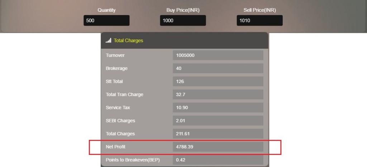Screen dimensions: 367x167
Task: Select the SEBI Charges value field
Action: coord(218,121)
